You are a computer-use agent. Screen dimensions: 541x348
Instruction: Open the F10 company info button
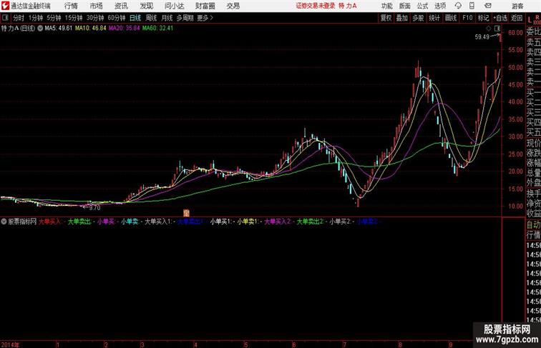(467, 18)
